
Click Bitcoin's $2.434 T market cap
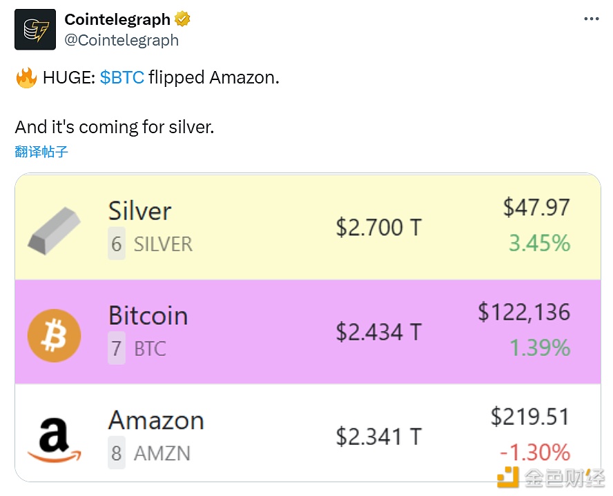[x=378, y=332]
